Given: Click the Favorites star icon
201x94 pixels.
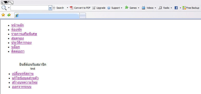Looking at the screenshot, I should click(x=3, y=15).
